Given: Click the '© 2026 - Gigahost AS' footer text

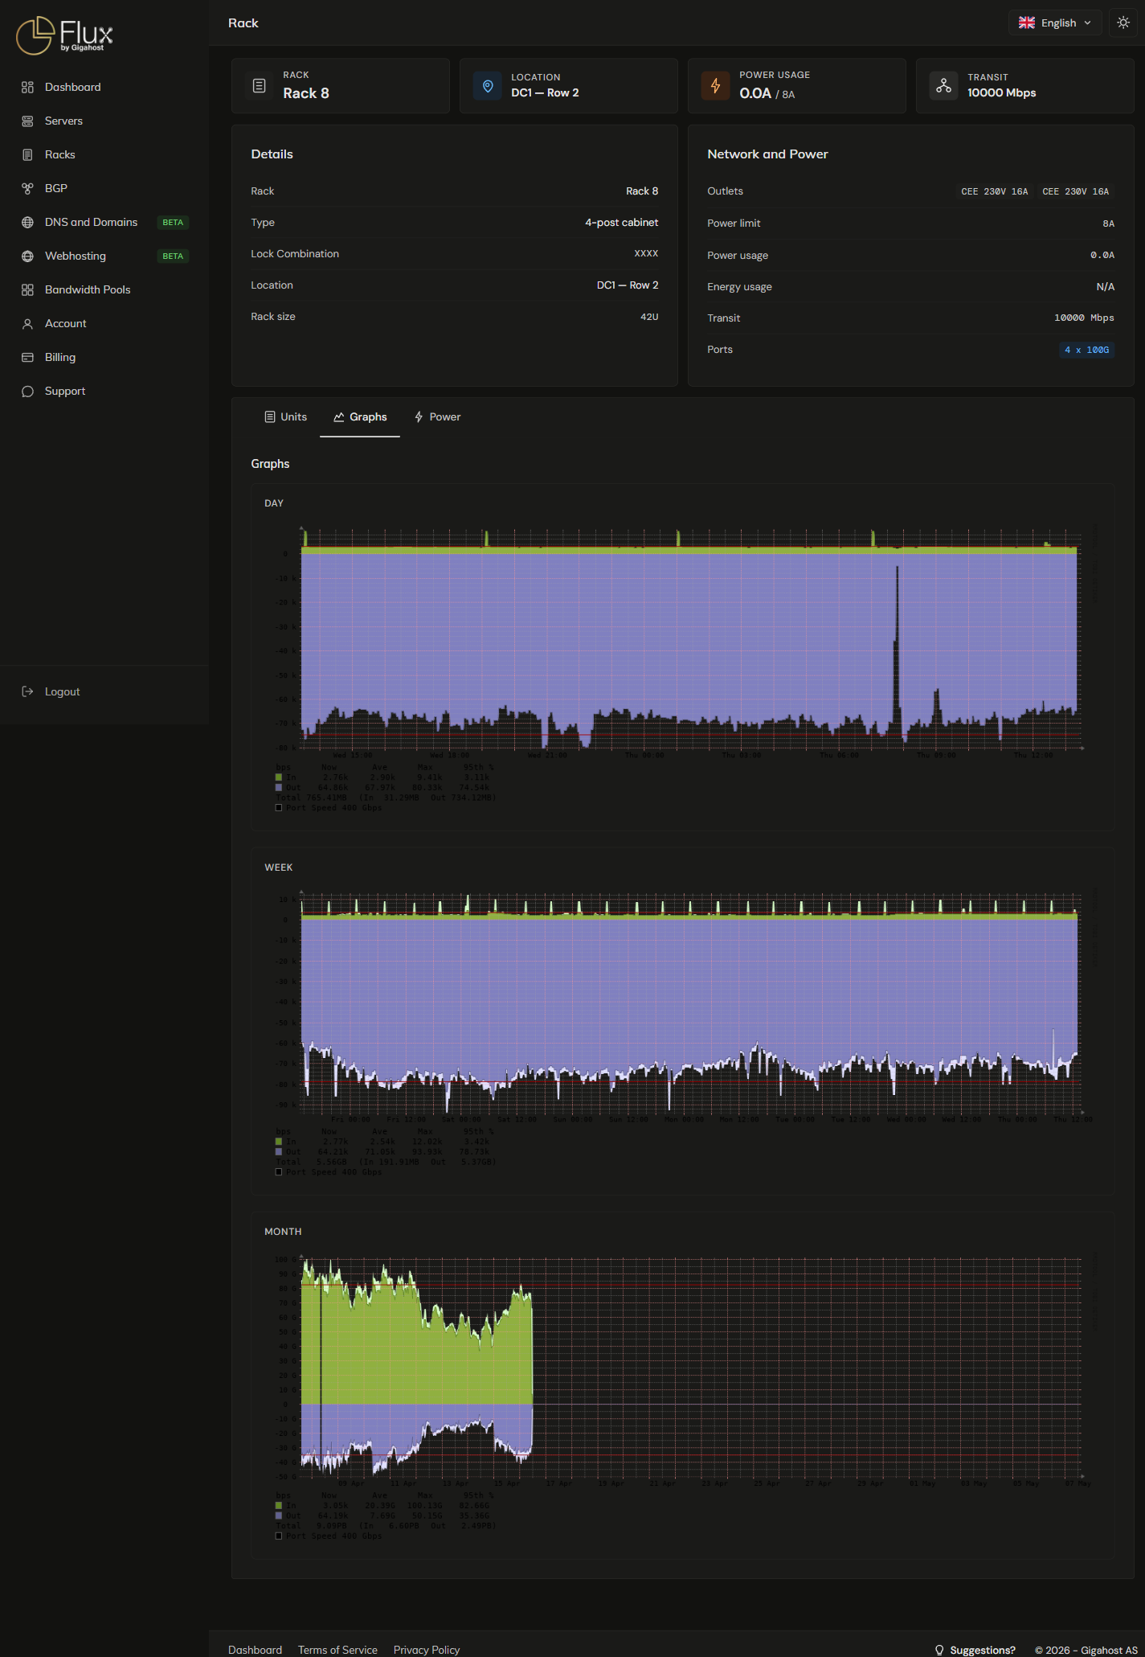Looking at the screenshot, I should 1086,1650.
